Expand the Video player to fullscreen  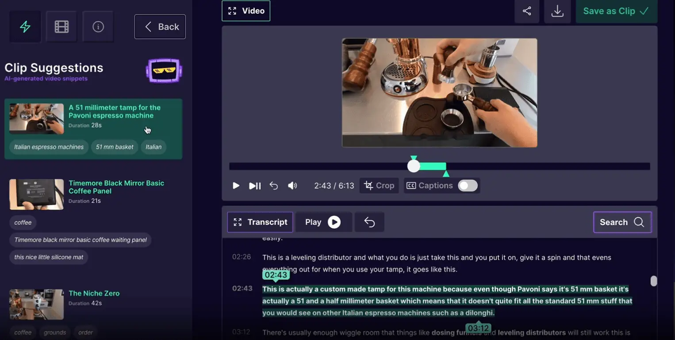click(232, 10)
